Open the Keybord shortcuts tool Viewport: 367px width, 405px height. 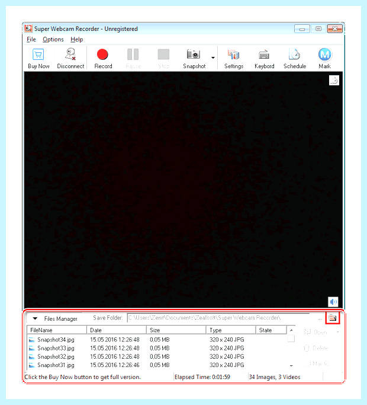(264, 58)
